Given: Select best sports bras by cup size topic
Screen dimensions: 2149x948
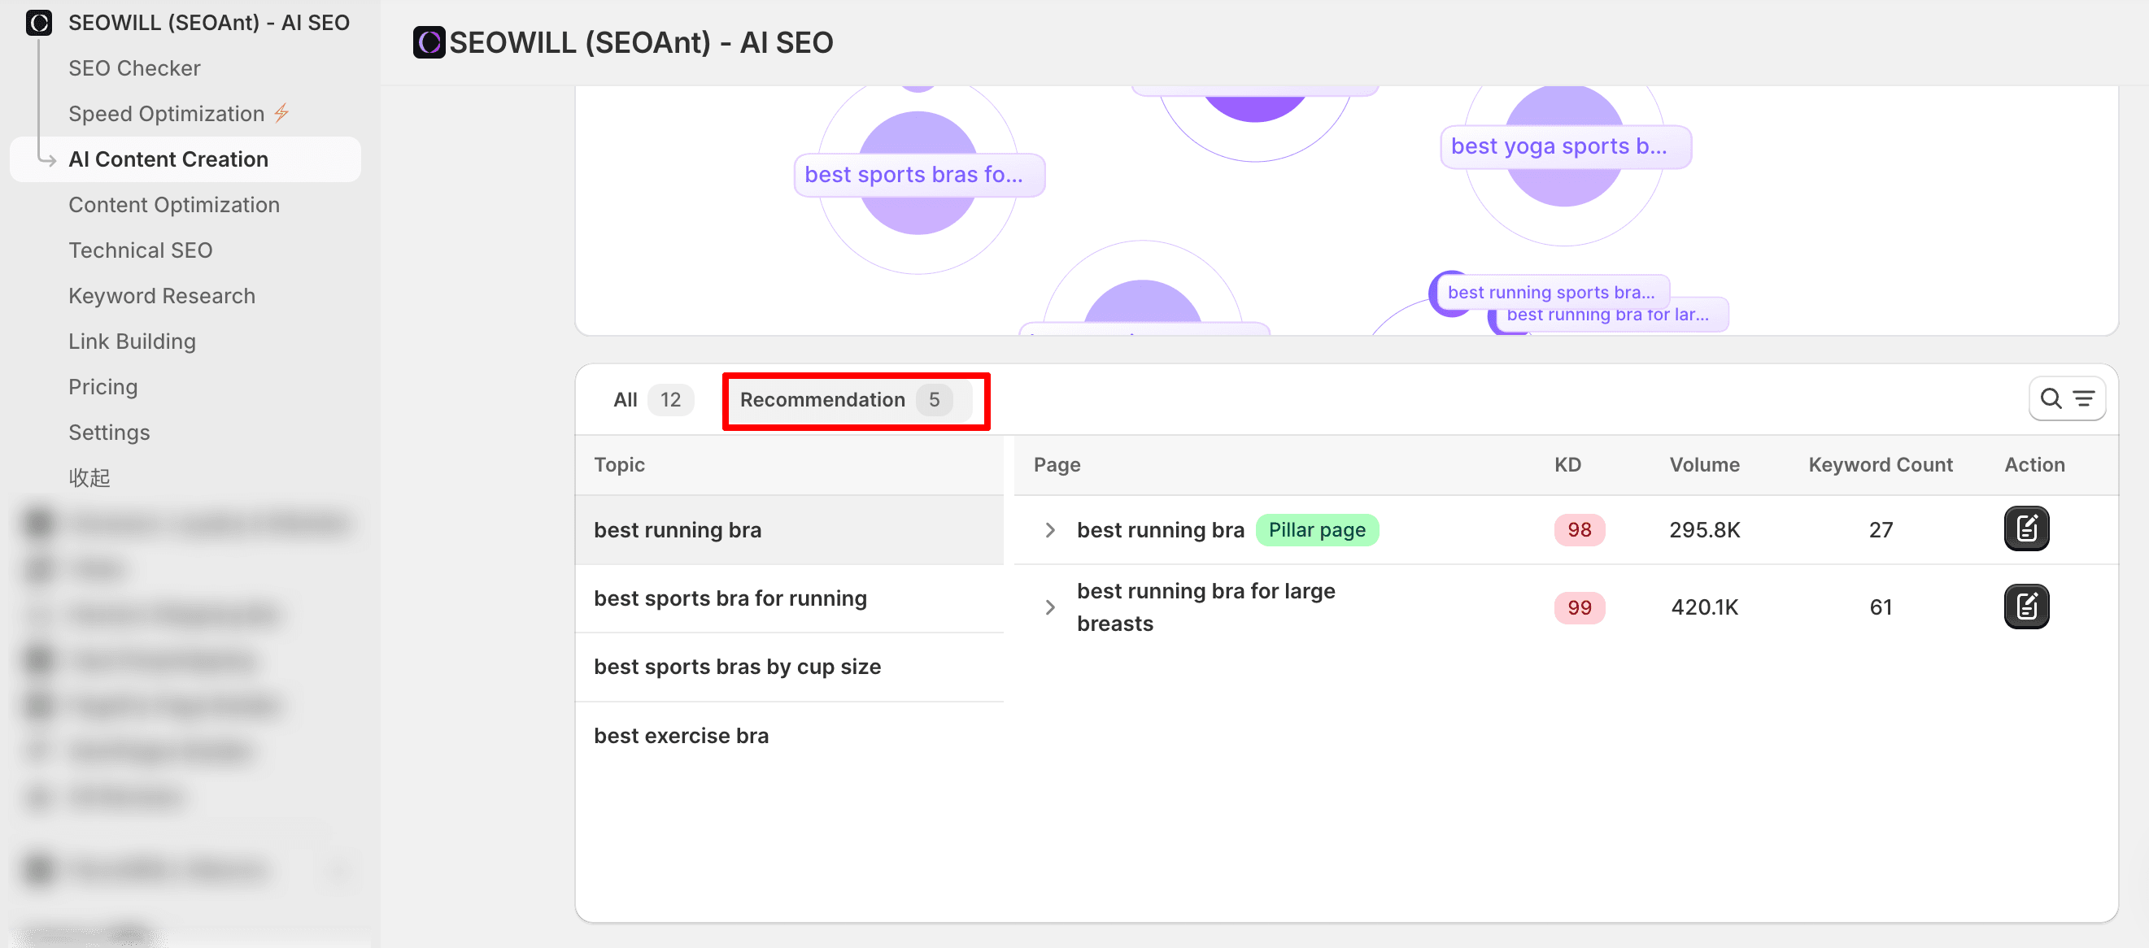Looking at the screenshot, I should click(737, 667).
